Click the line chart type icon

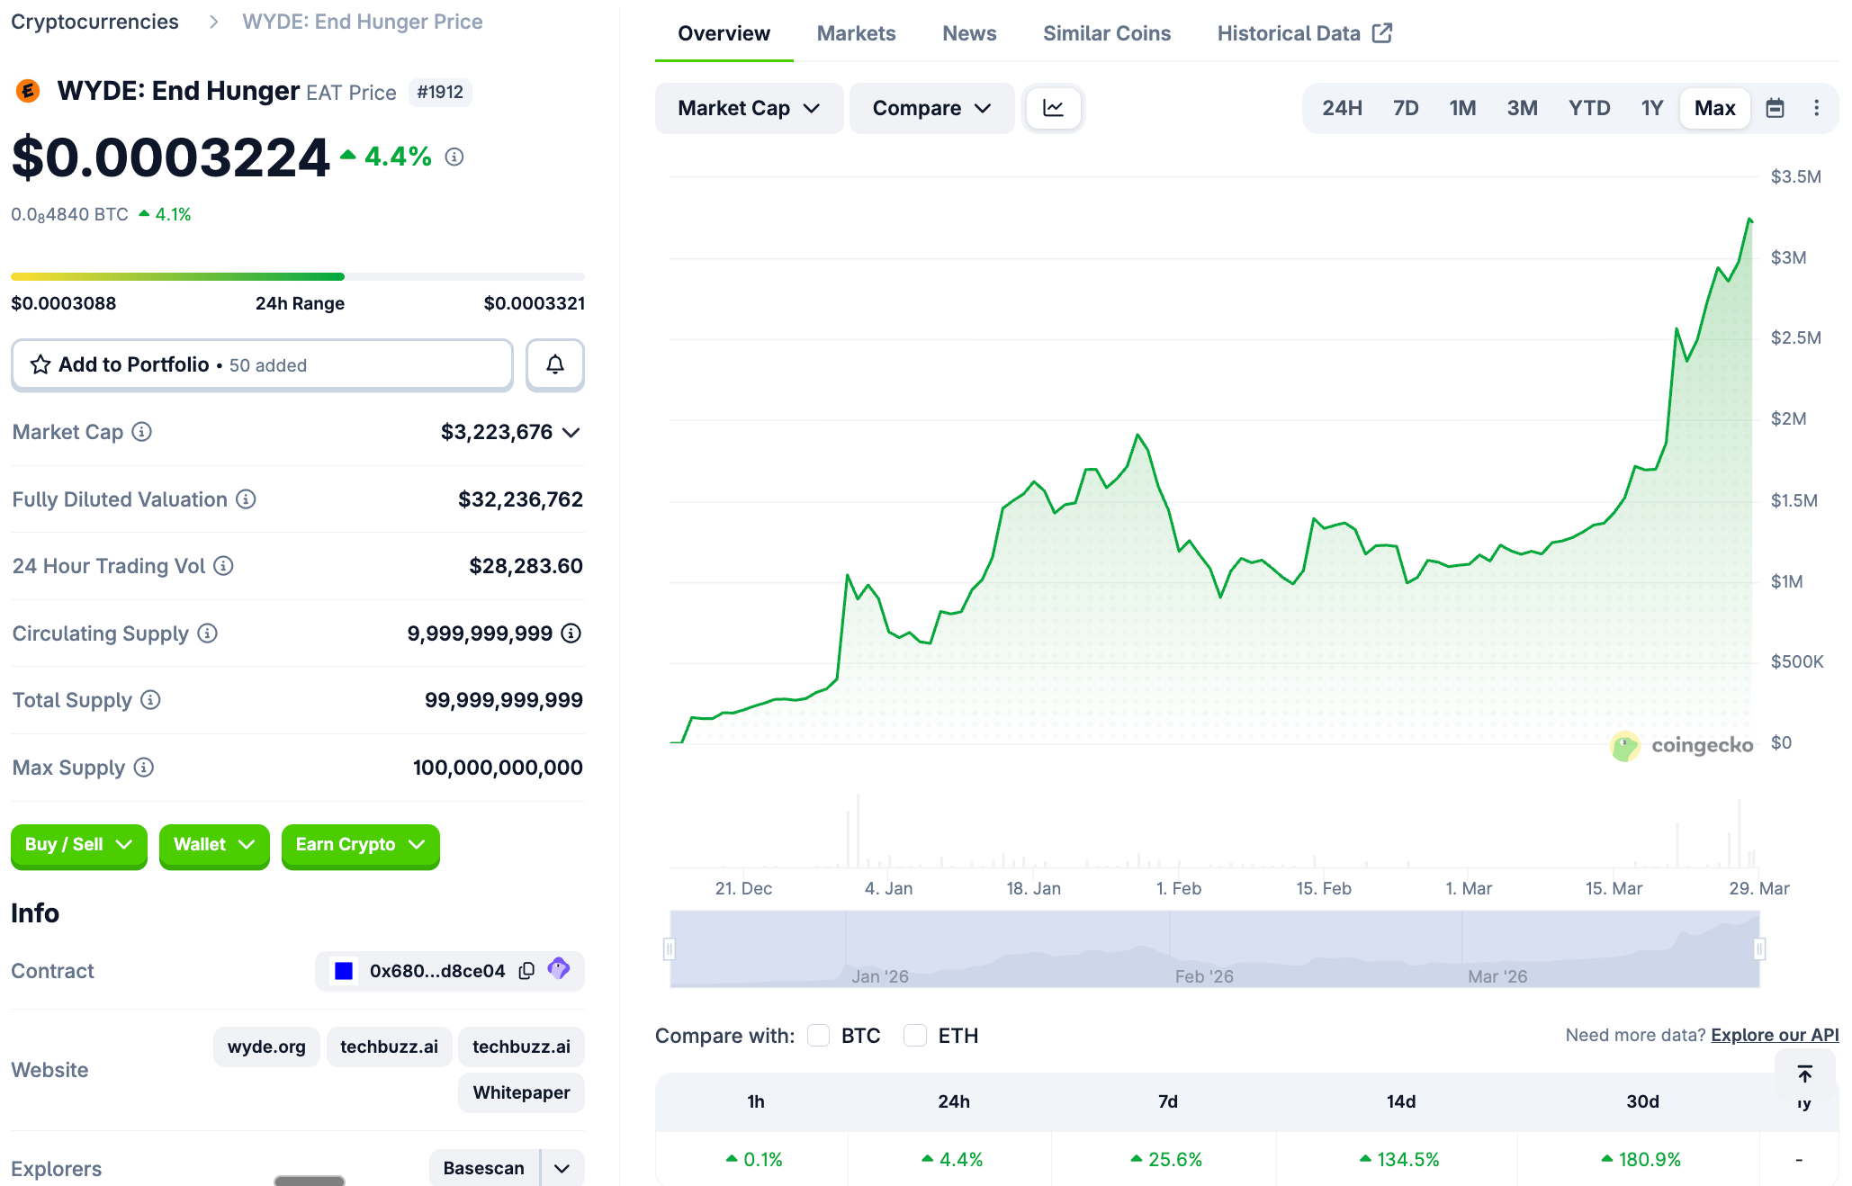[1053, 108]
